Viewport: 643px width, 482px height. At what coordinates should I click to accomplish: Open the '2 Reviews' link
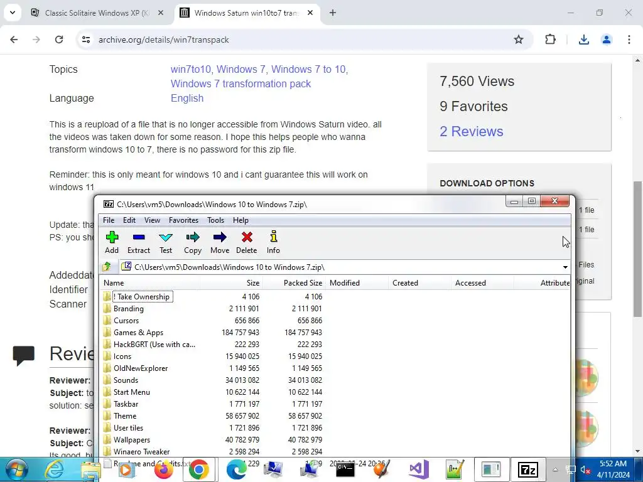(x=471, y=131)
